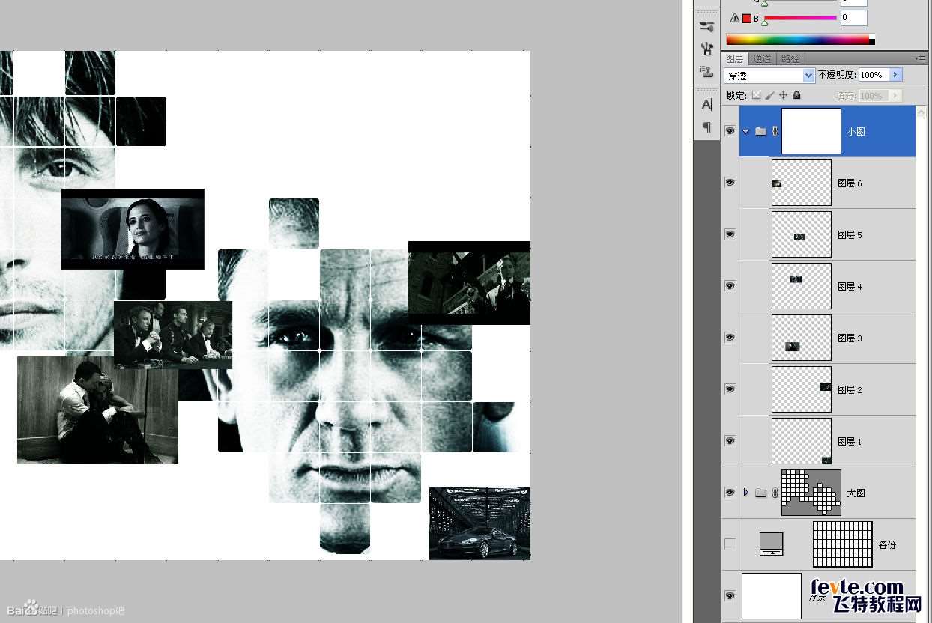Image resolution: width=932 pixels, height=623 pixels.
Task: Select the 图层 4 thumbnail
Action: click(x=802, y=286)
